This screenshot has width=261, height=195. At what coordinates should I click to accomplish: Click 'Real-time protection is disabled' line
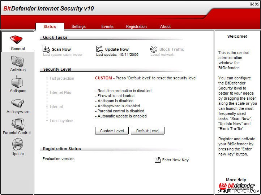click(x=123, y=91)
